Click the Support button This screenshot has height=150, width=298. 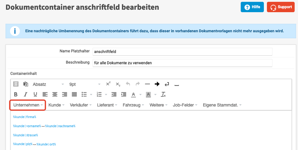[x=280, y=7]
